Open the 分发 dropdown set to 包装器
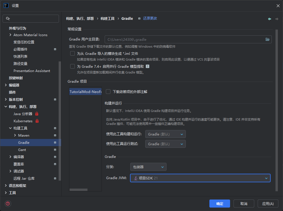283x211 pixels. pyautogui.click(x=148, y=167)
